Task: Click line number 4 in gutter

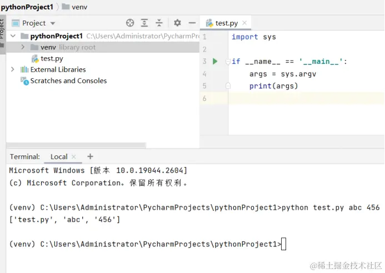Action: [204, 74]
